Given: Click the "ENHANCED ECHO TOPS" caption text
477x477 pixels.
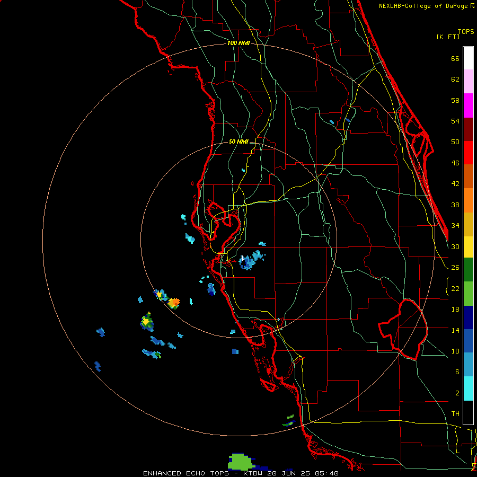Looking at the screenshot, I should [x=186, y=473].
